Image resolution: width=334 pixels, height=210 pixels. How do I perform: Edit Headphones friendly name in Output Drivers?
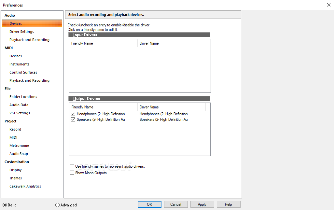pyautogui.click(x=101, y=114)
